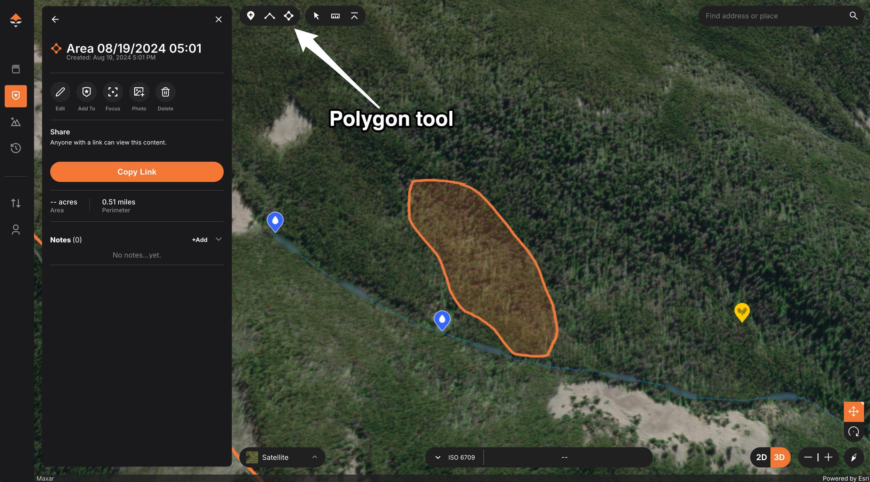
Task: Select the Polygon tool
Action: pos(288,16)
